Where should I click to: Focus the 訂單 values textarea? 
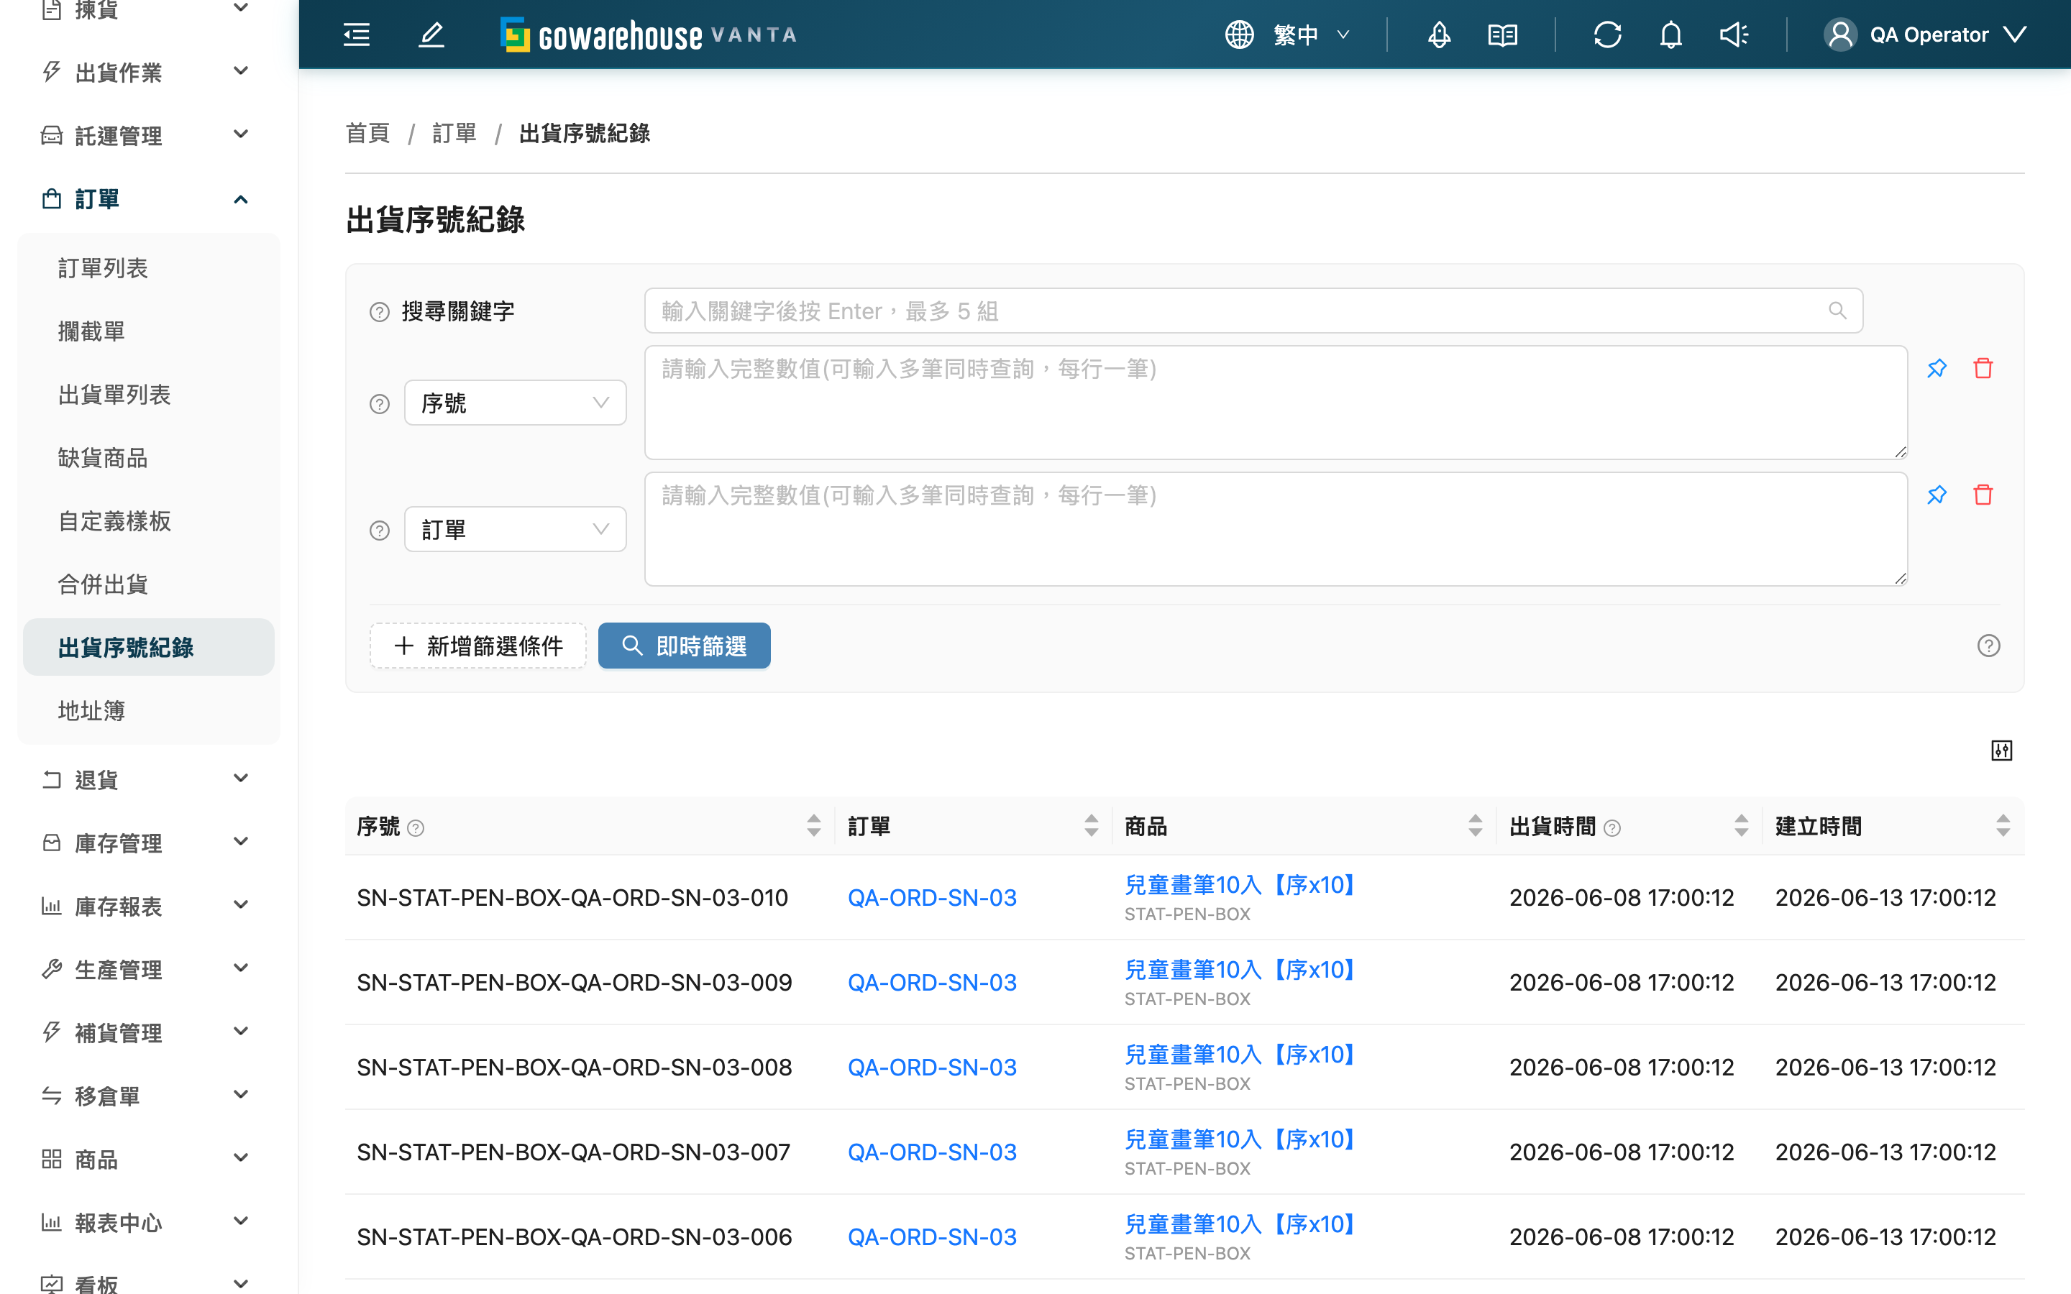(1276, 529)
